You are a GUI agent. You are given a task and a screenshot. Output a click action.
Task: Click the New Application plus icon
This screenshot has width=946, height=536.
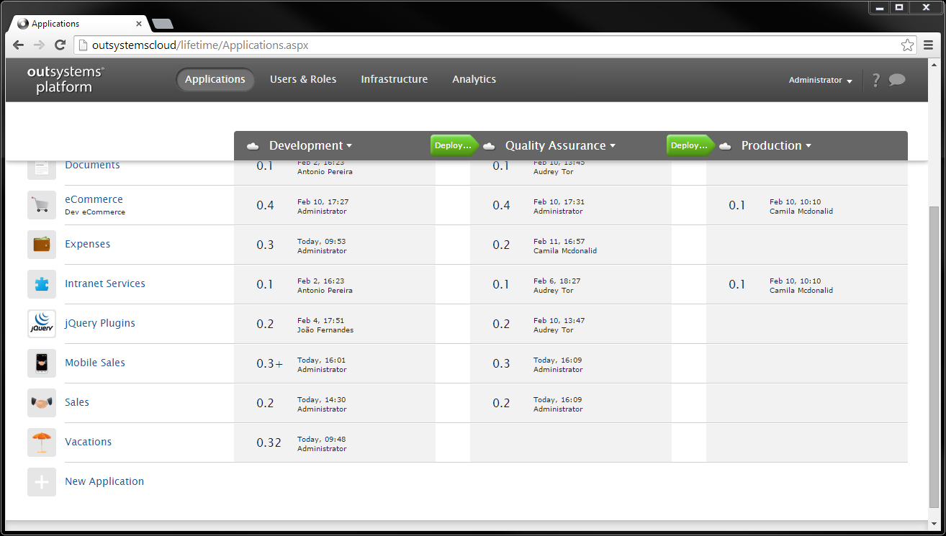pos(42,482)
